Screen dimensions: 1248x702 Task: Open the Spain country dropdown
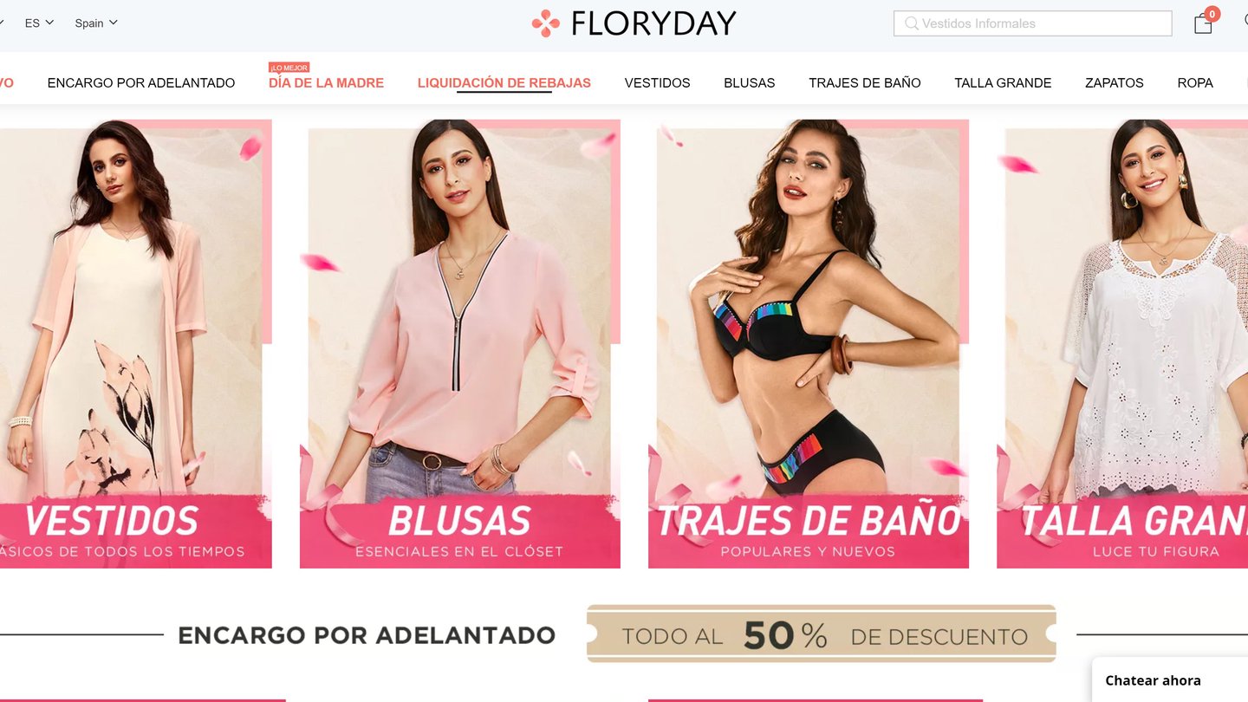[95, 23]
